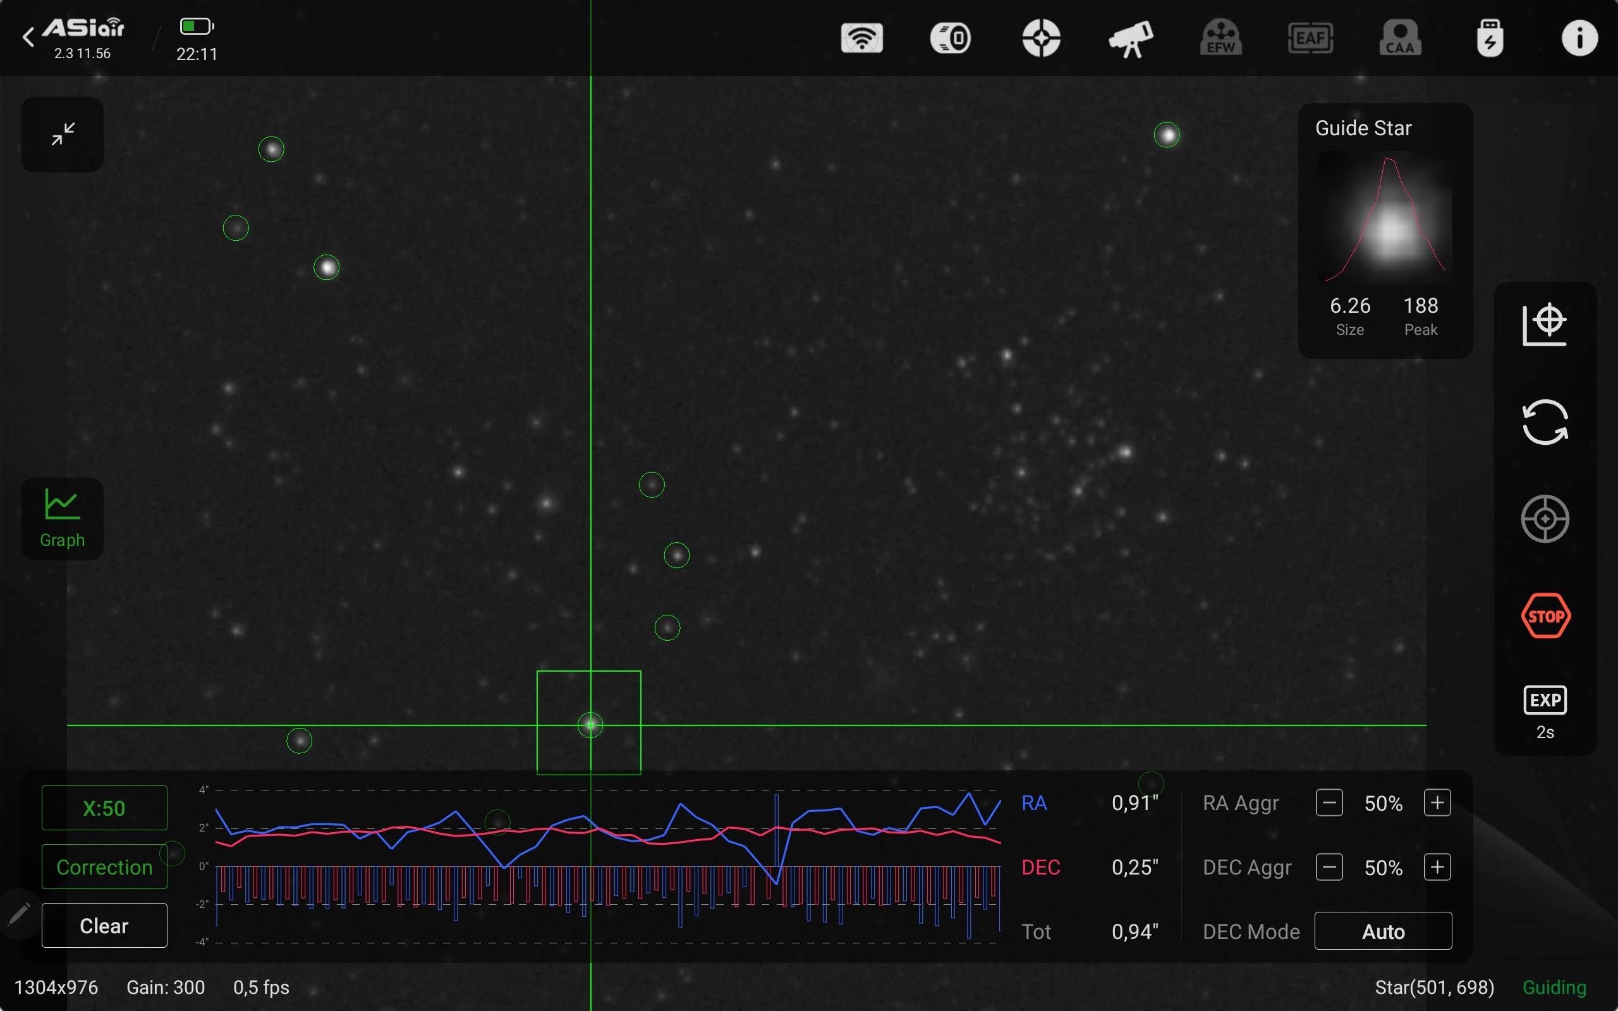Increase RA Aggr with plus
Viewport: 1618px width, 1011px height.
[x=1437, y=802]
